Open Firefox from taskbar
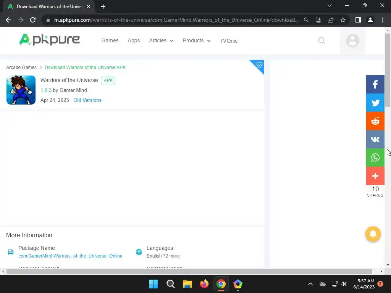This screenshot has height=293, width=391. (204, 284)
